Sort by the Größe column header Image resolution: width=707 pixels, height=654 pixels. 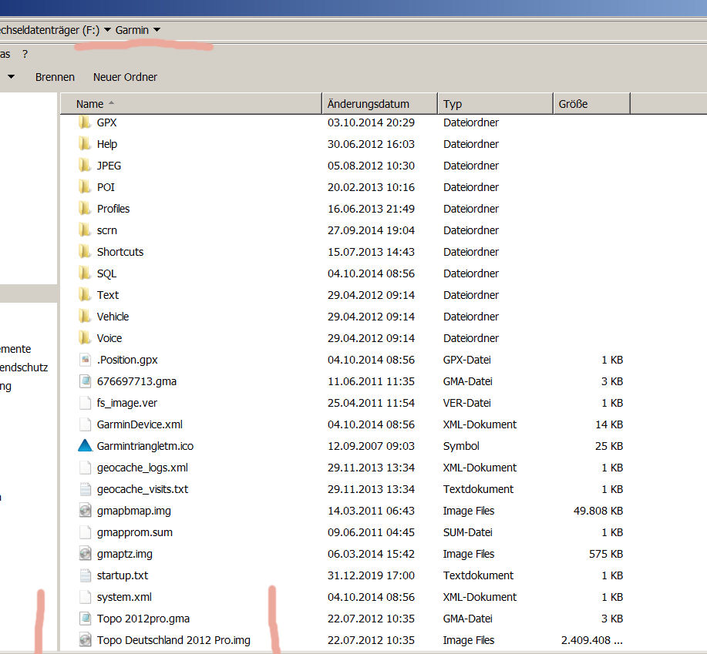591,104
